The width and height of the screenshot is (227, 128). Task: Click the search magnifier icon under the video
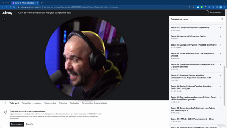(5, 103)
